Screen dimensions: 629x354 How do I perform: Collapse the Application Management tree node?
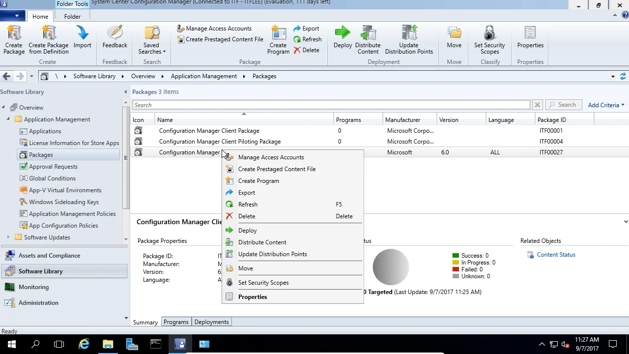pos(8,119)
